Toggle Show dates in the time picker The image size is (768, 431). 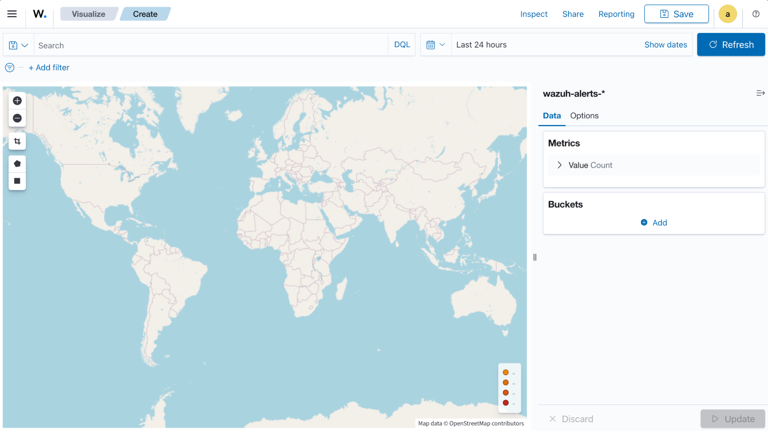(666, 44)
